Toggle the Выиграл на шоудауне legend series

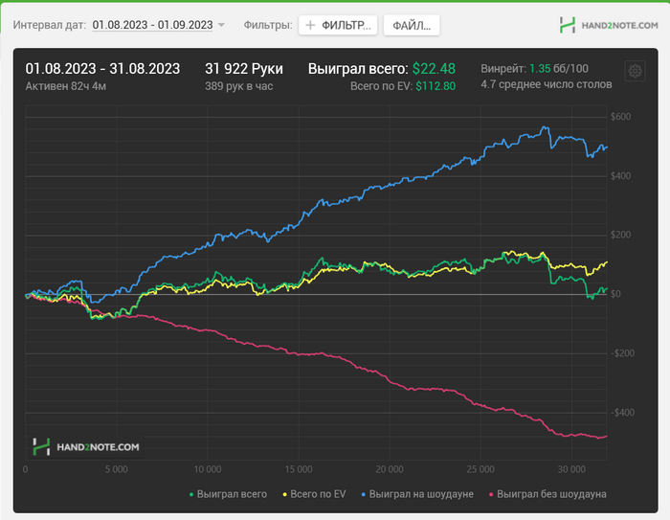(417, 494)
